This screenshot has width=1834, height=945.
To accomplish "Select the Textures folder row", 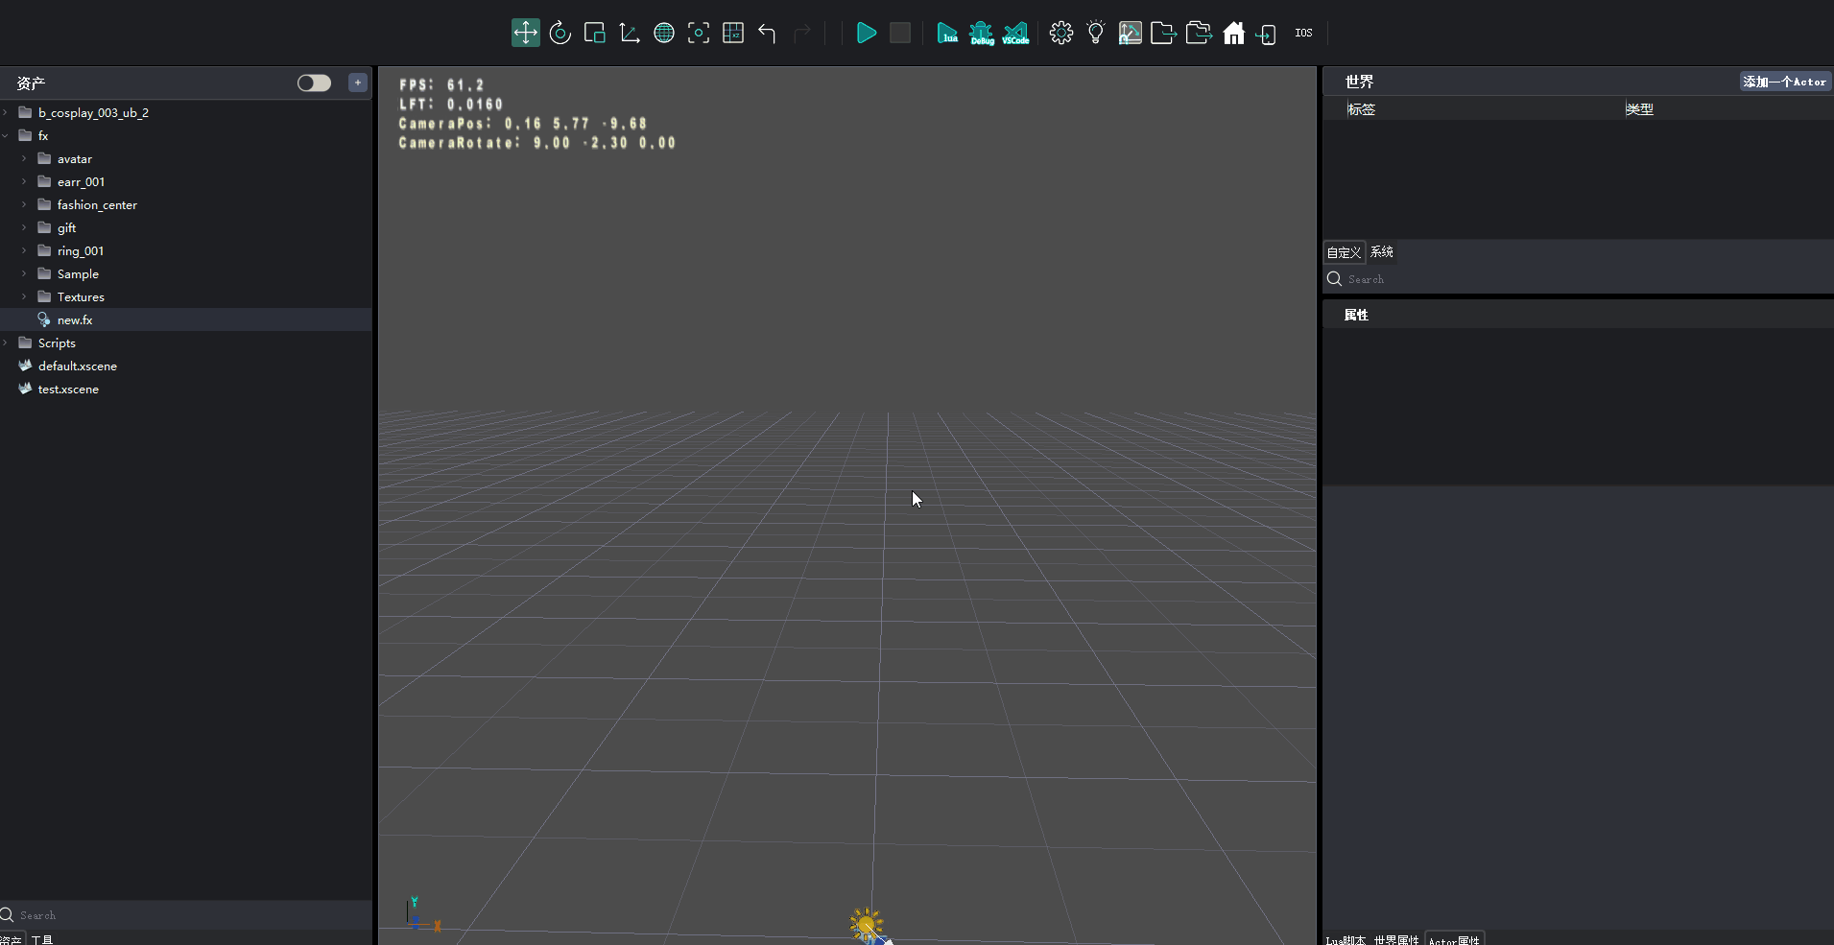I will coord(185,296).
